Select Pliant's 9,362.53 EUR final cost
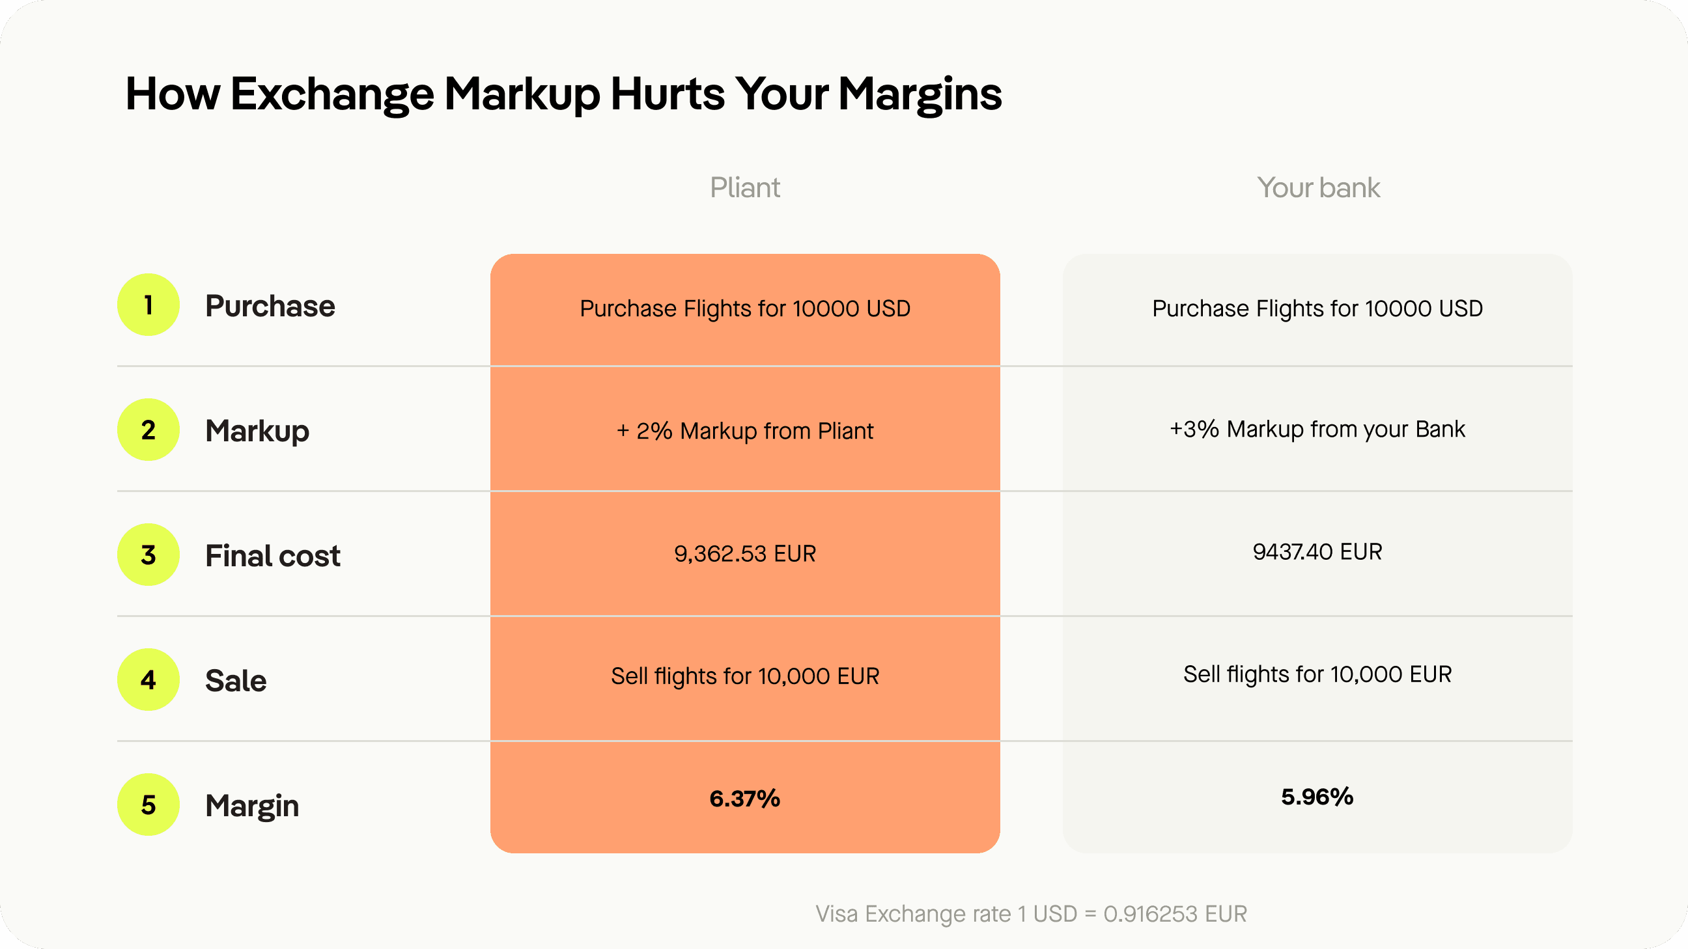 (x=744, y=554)
